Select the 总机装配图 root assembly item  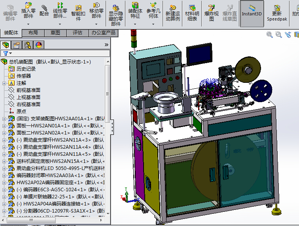click(x=50, y=62)
